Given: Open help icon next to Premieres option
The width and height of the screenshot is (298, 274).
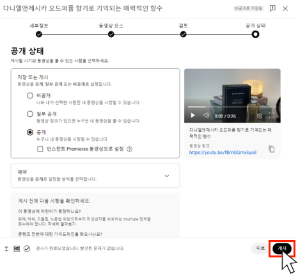Looking at the screenshot, I should 129,149.
